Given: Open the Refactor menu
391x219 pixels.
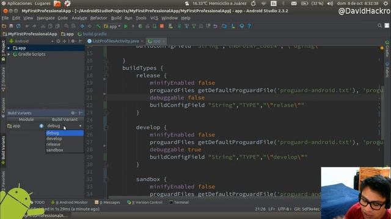Looking at the screenshot, I should (98, 18).
